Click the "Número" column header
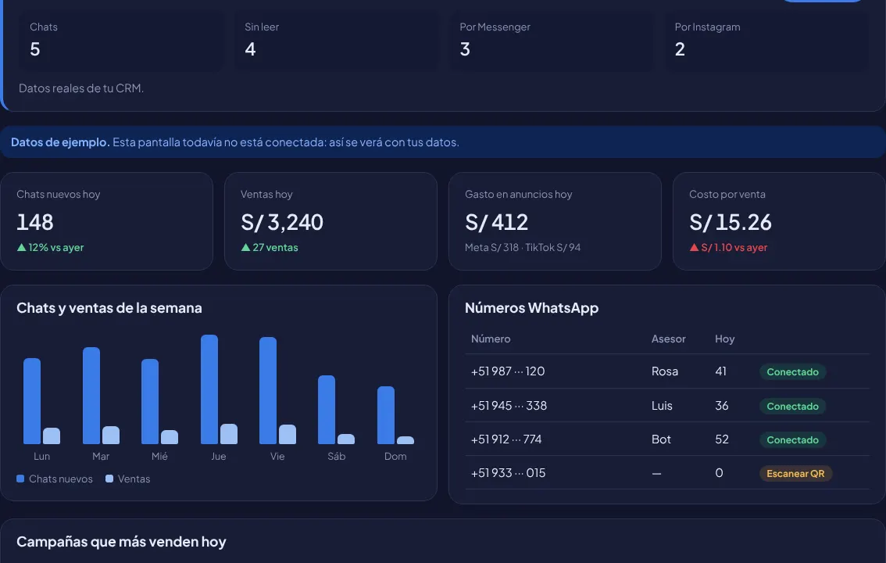Image resolution: width=886 pixels, height=563 pixels. click(491, 339)
